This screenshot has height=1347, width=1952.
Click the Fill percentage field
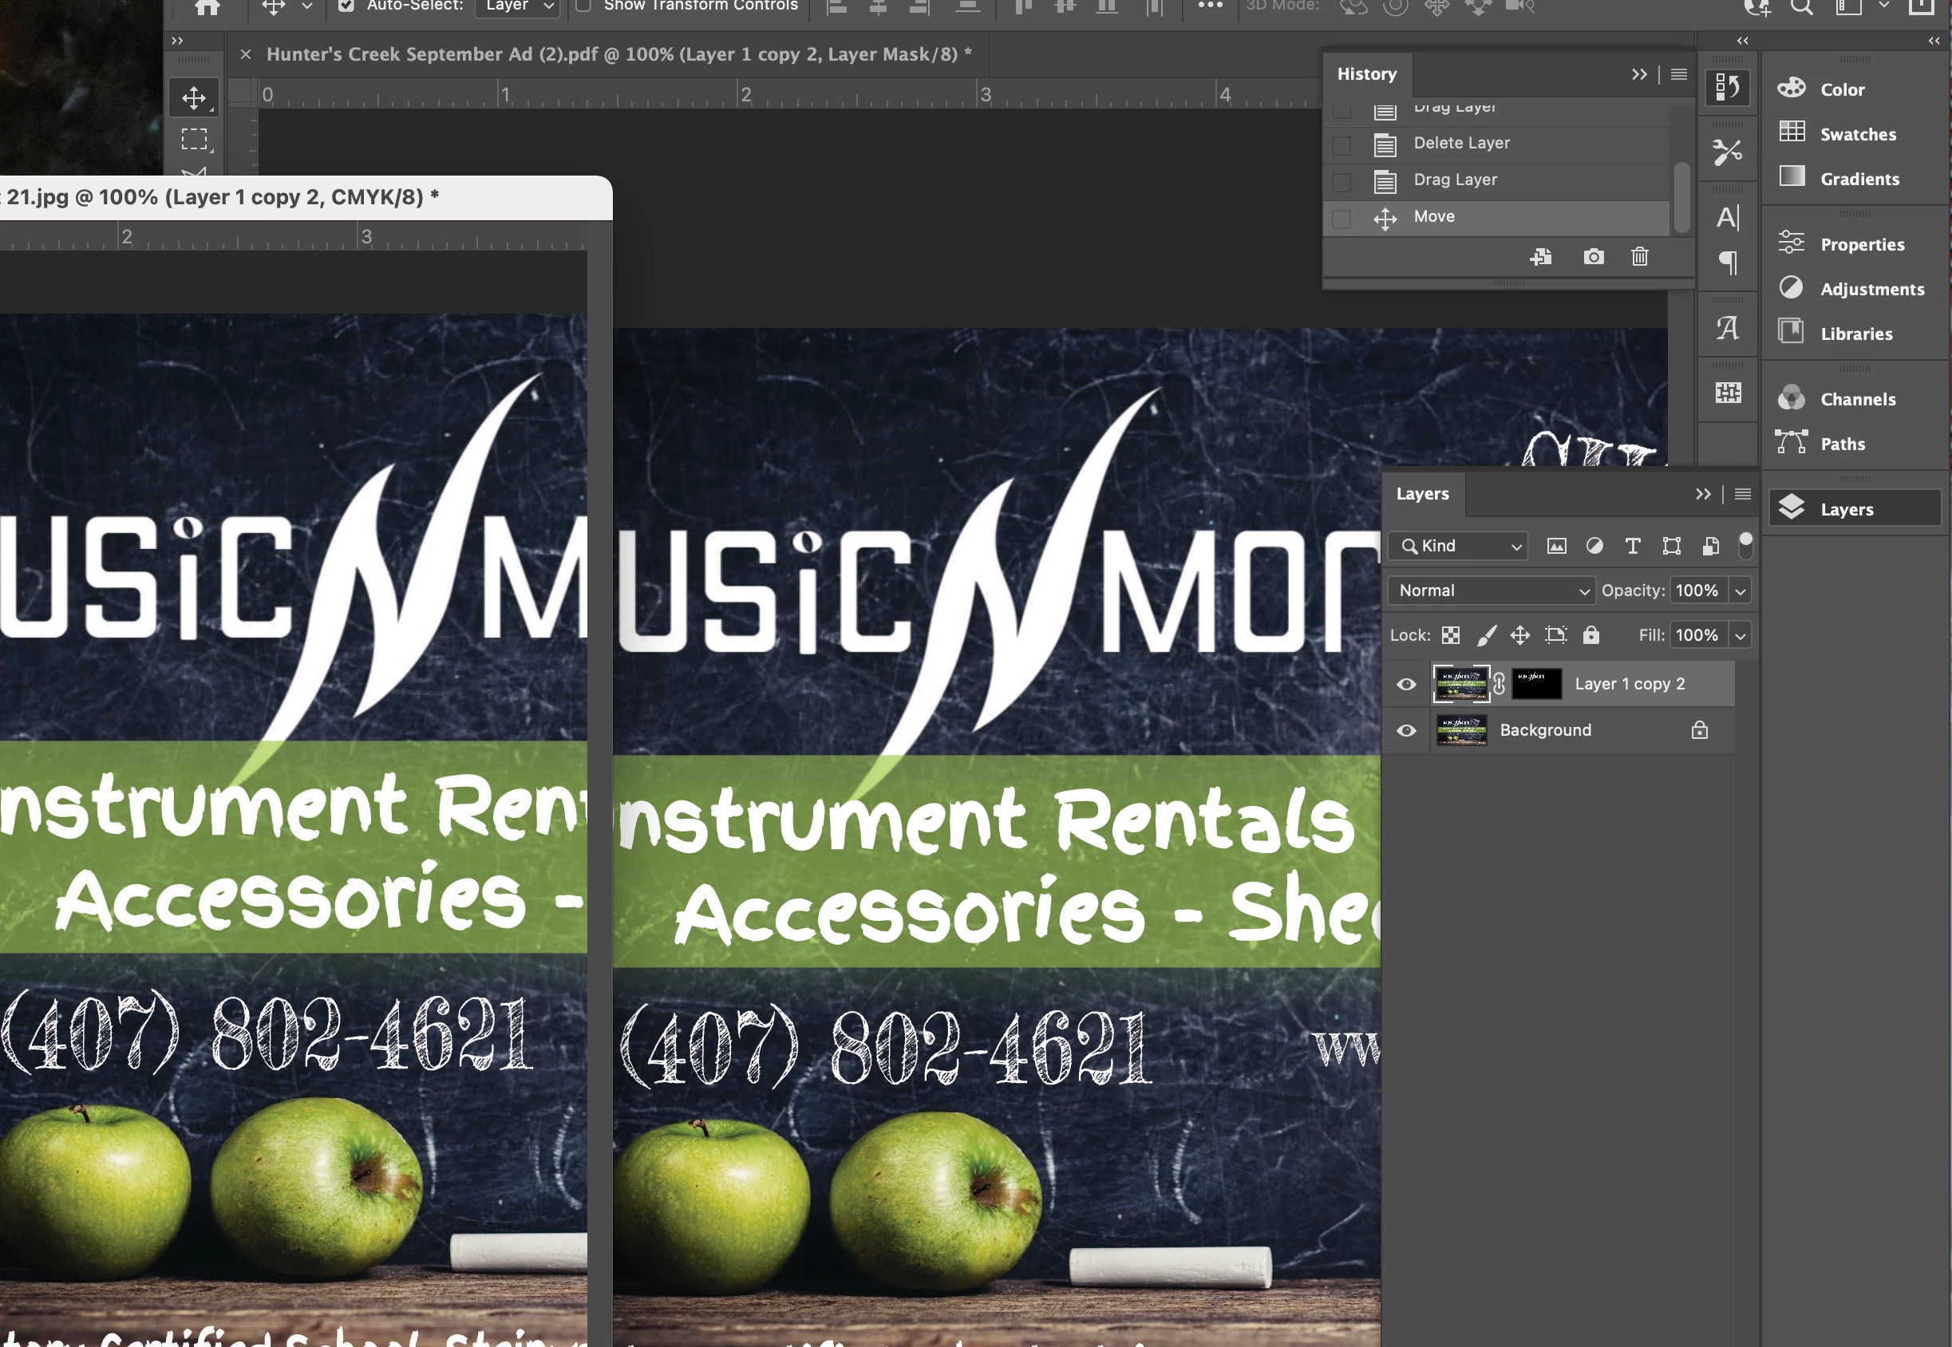point(1697,635)
